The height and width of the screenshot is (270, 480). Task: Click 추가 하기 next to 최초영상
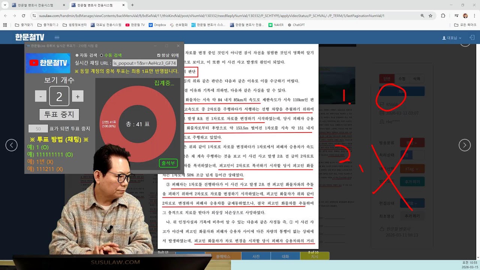point(412,216)
